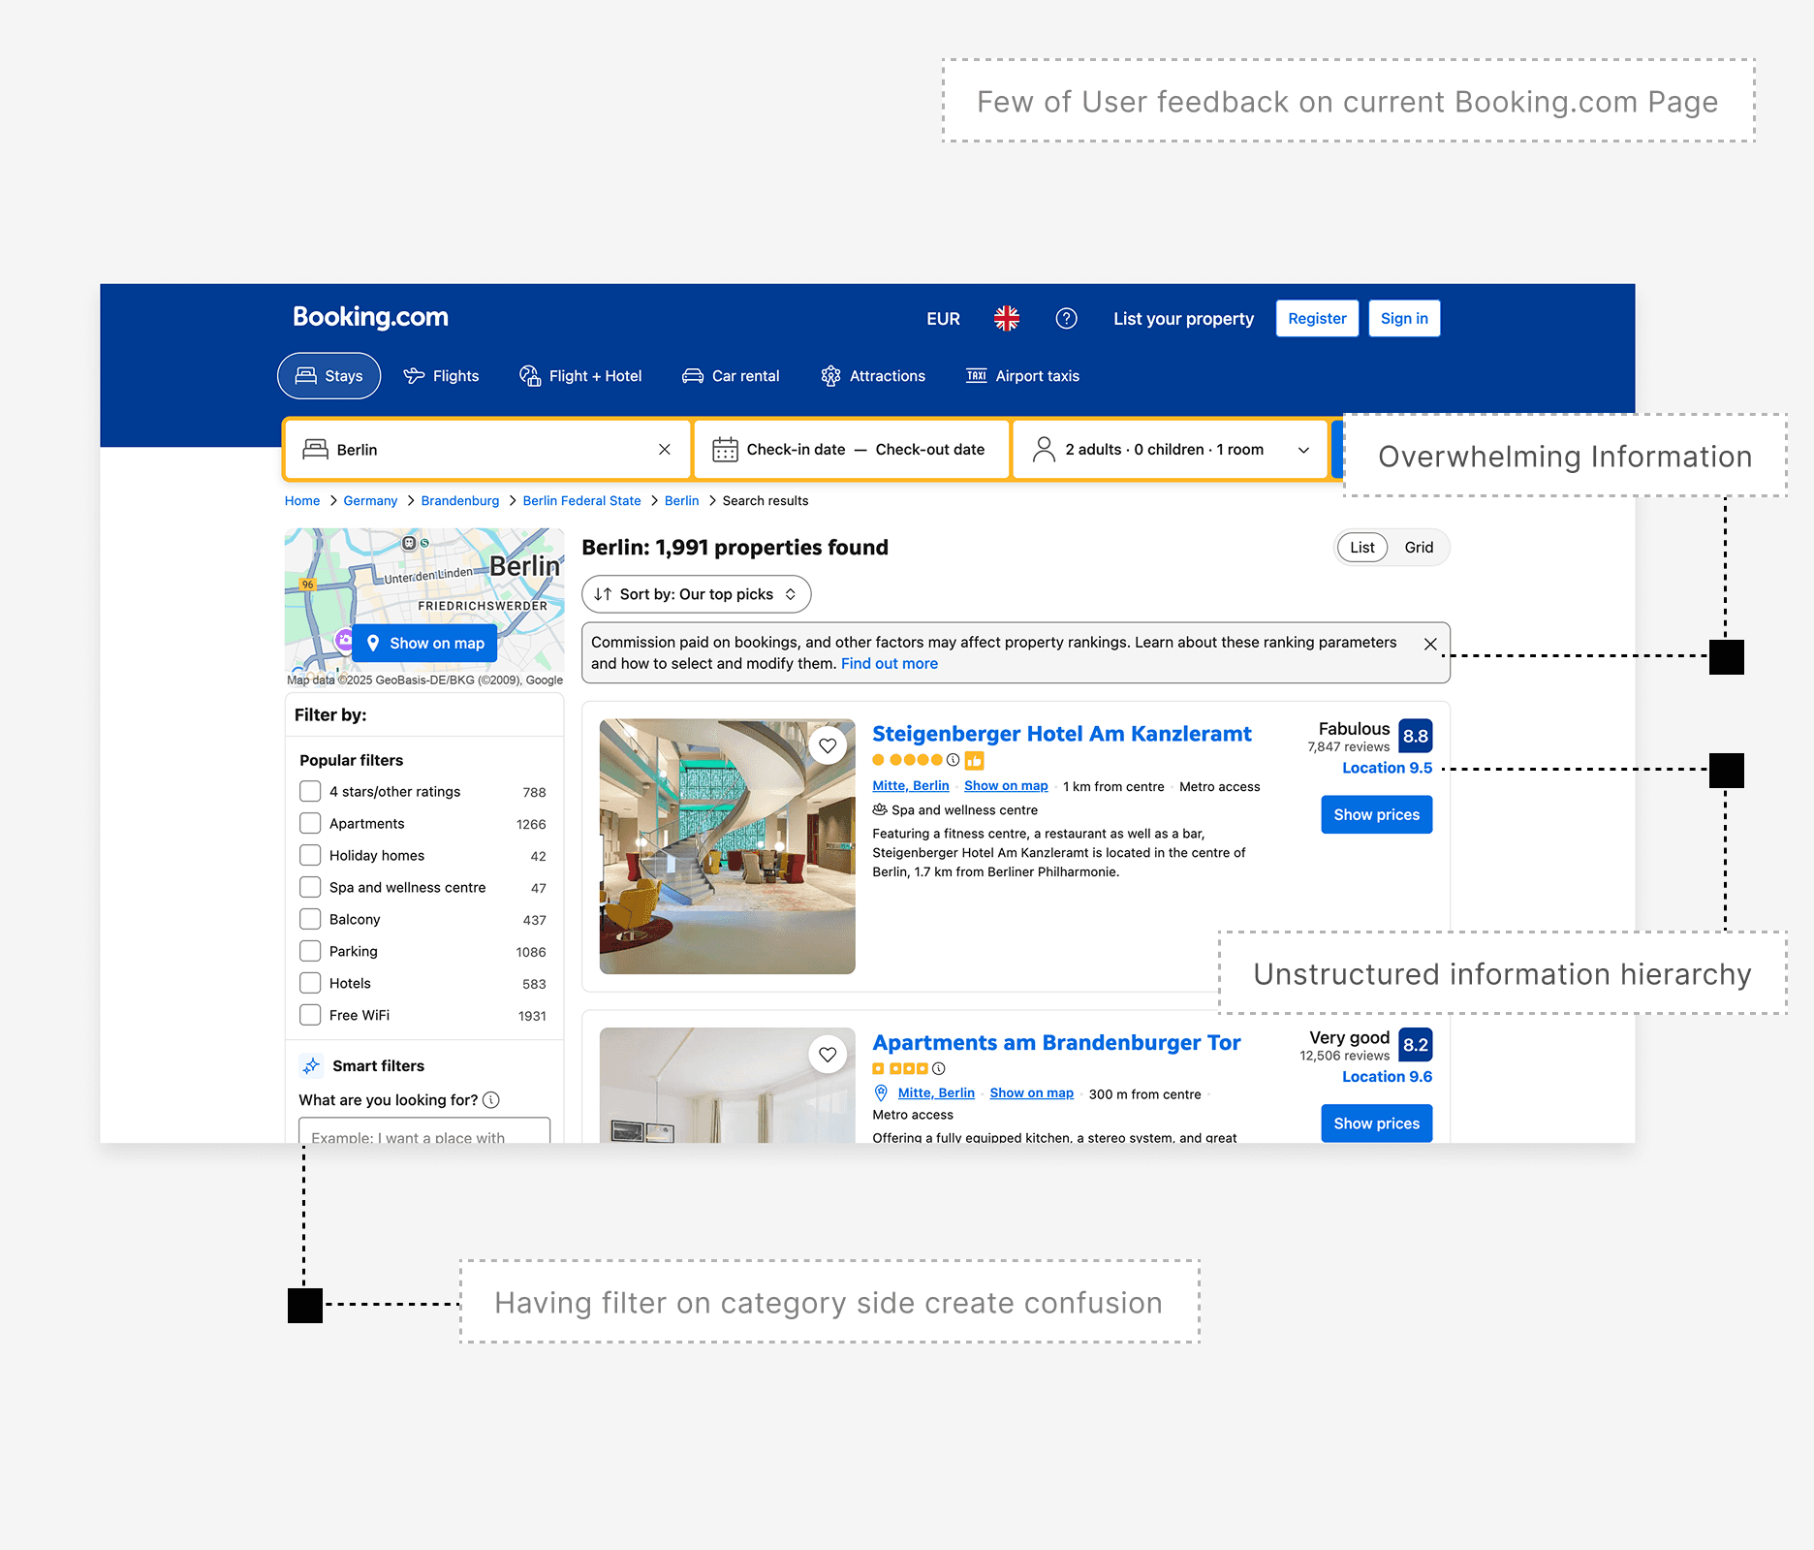This screenshot has width=1814, height=1550.
Task: Check 4 stars/other ratings filter
Action: click(310, 791)
